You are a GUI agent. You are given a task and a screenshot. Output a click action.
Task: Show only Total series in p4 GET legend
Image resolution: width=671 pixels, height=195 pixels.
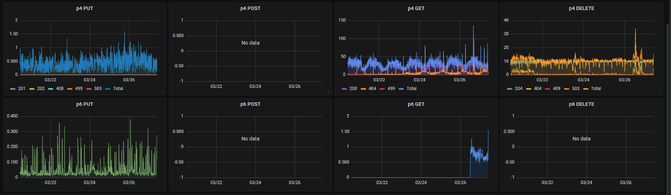coord(412,88)
